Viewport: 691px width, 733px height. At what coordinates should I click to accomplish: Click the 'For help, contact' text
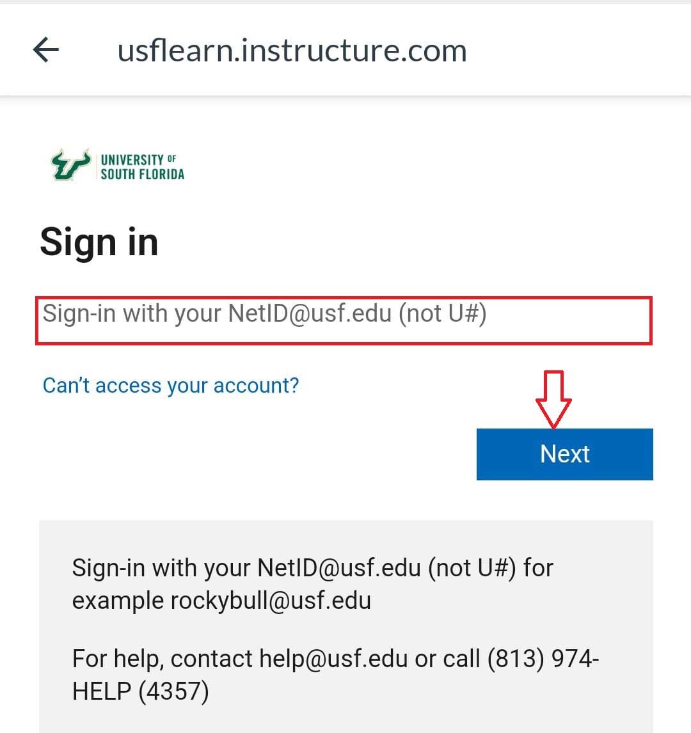(163, 658)
